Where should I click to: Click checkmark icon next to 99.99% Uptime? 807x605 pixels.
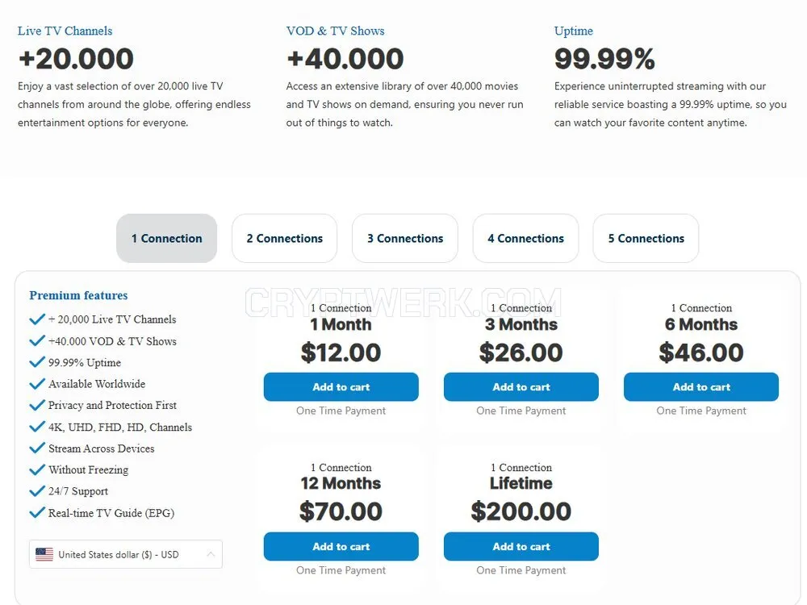(x=37, y=362)
